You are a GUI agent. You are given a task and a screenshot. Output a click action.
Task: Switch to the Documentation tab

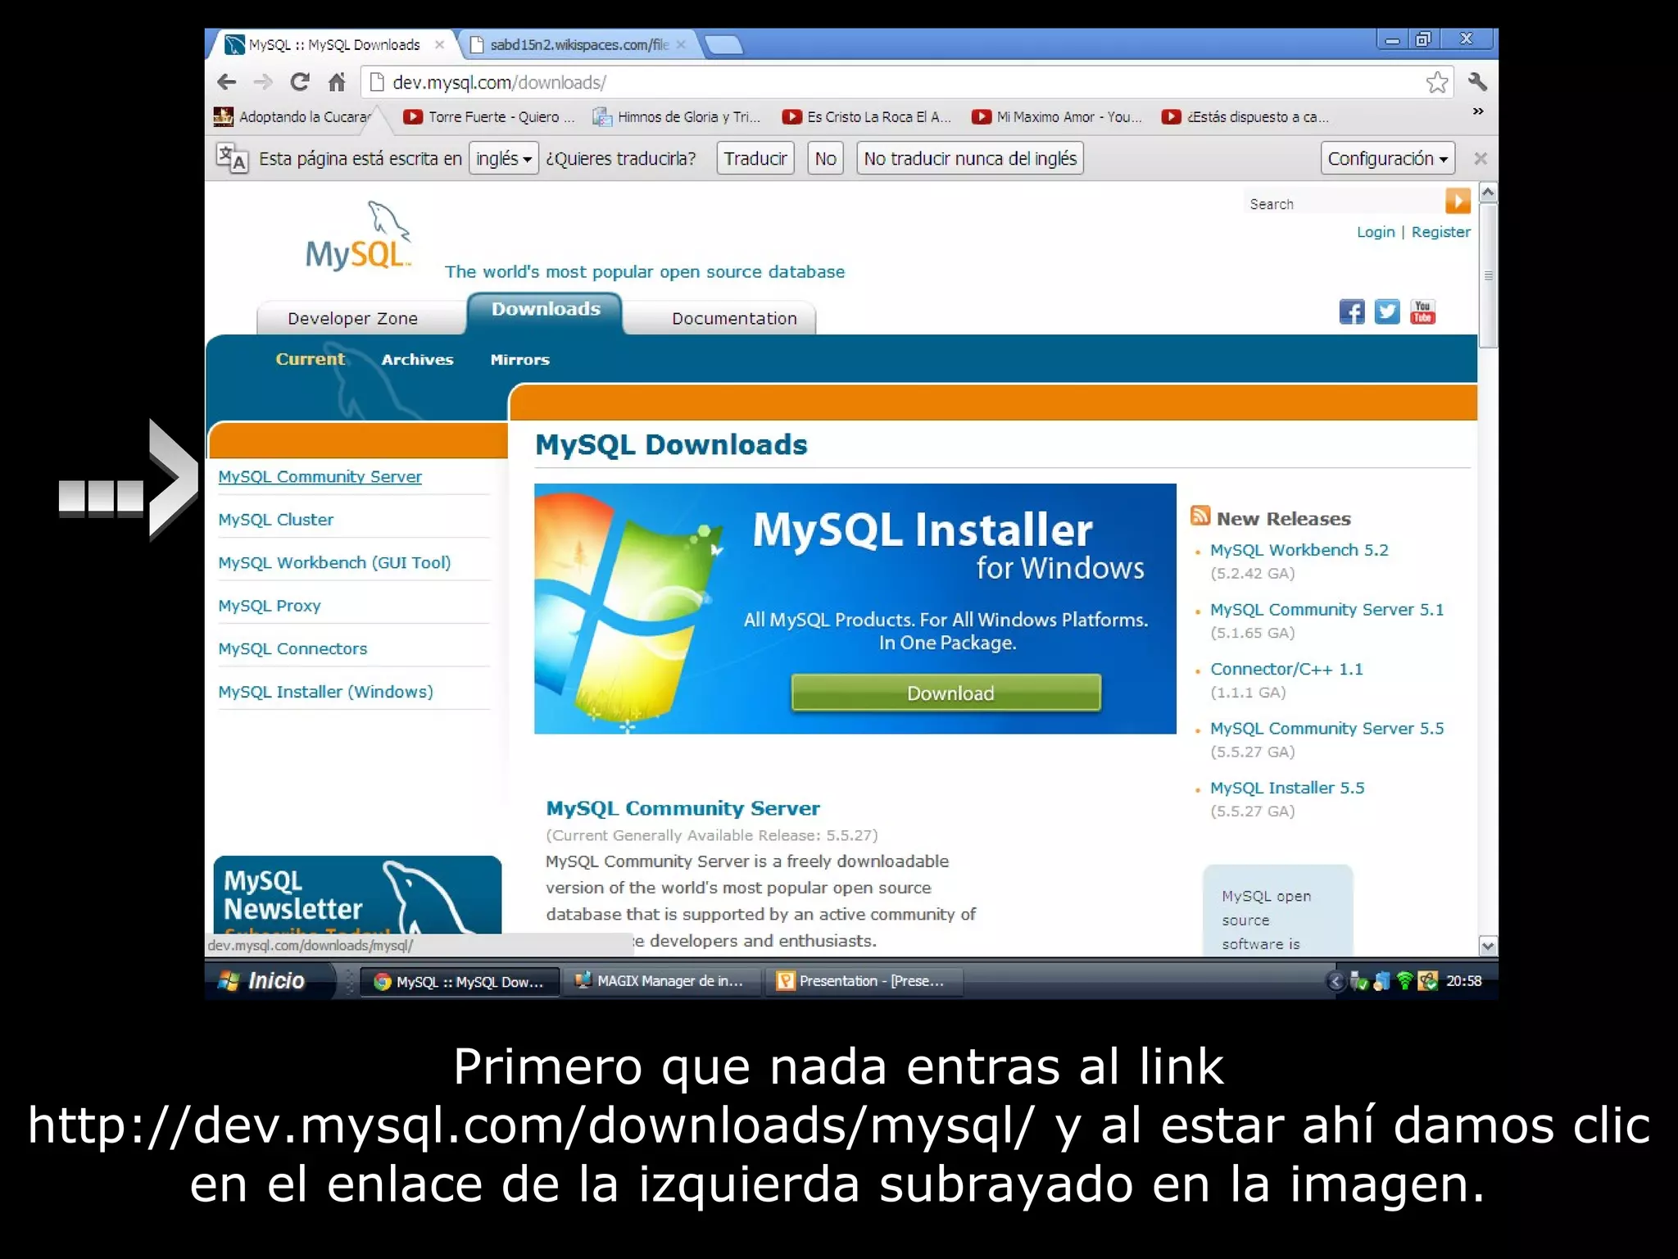click(733, 318)
